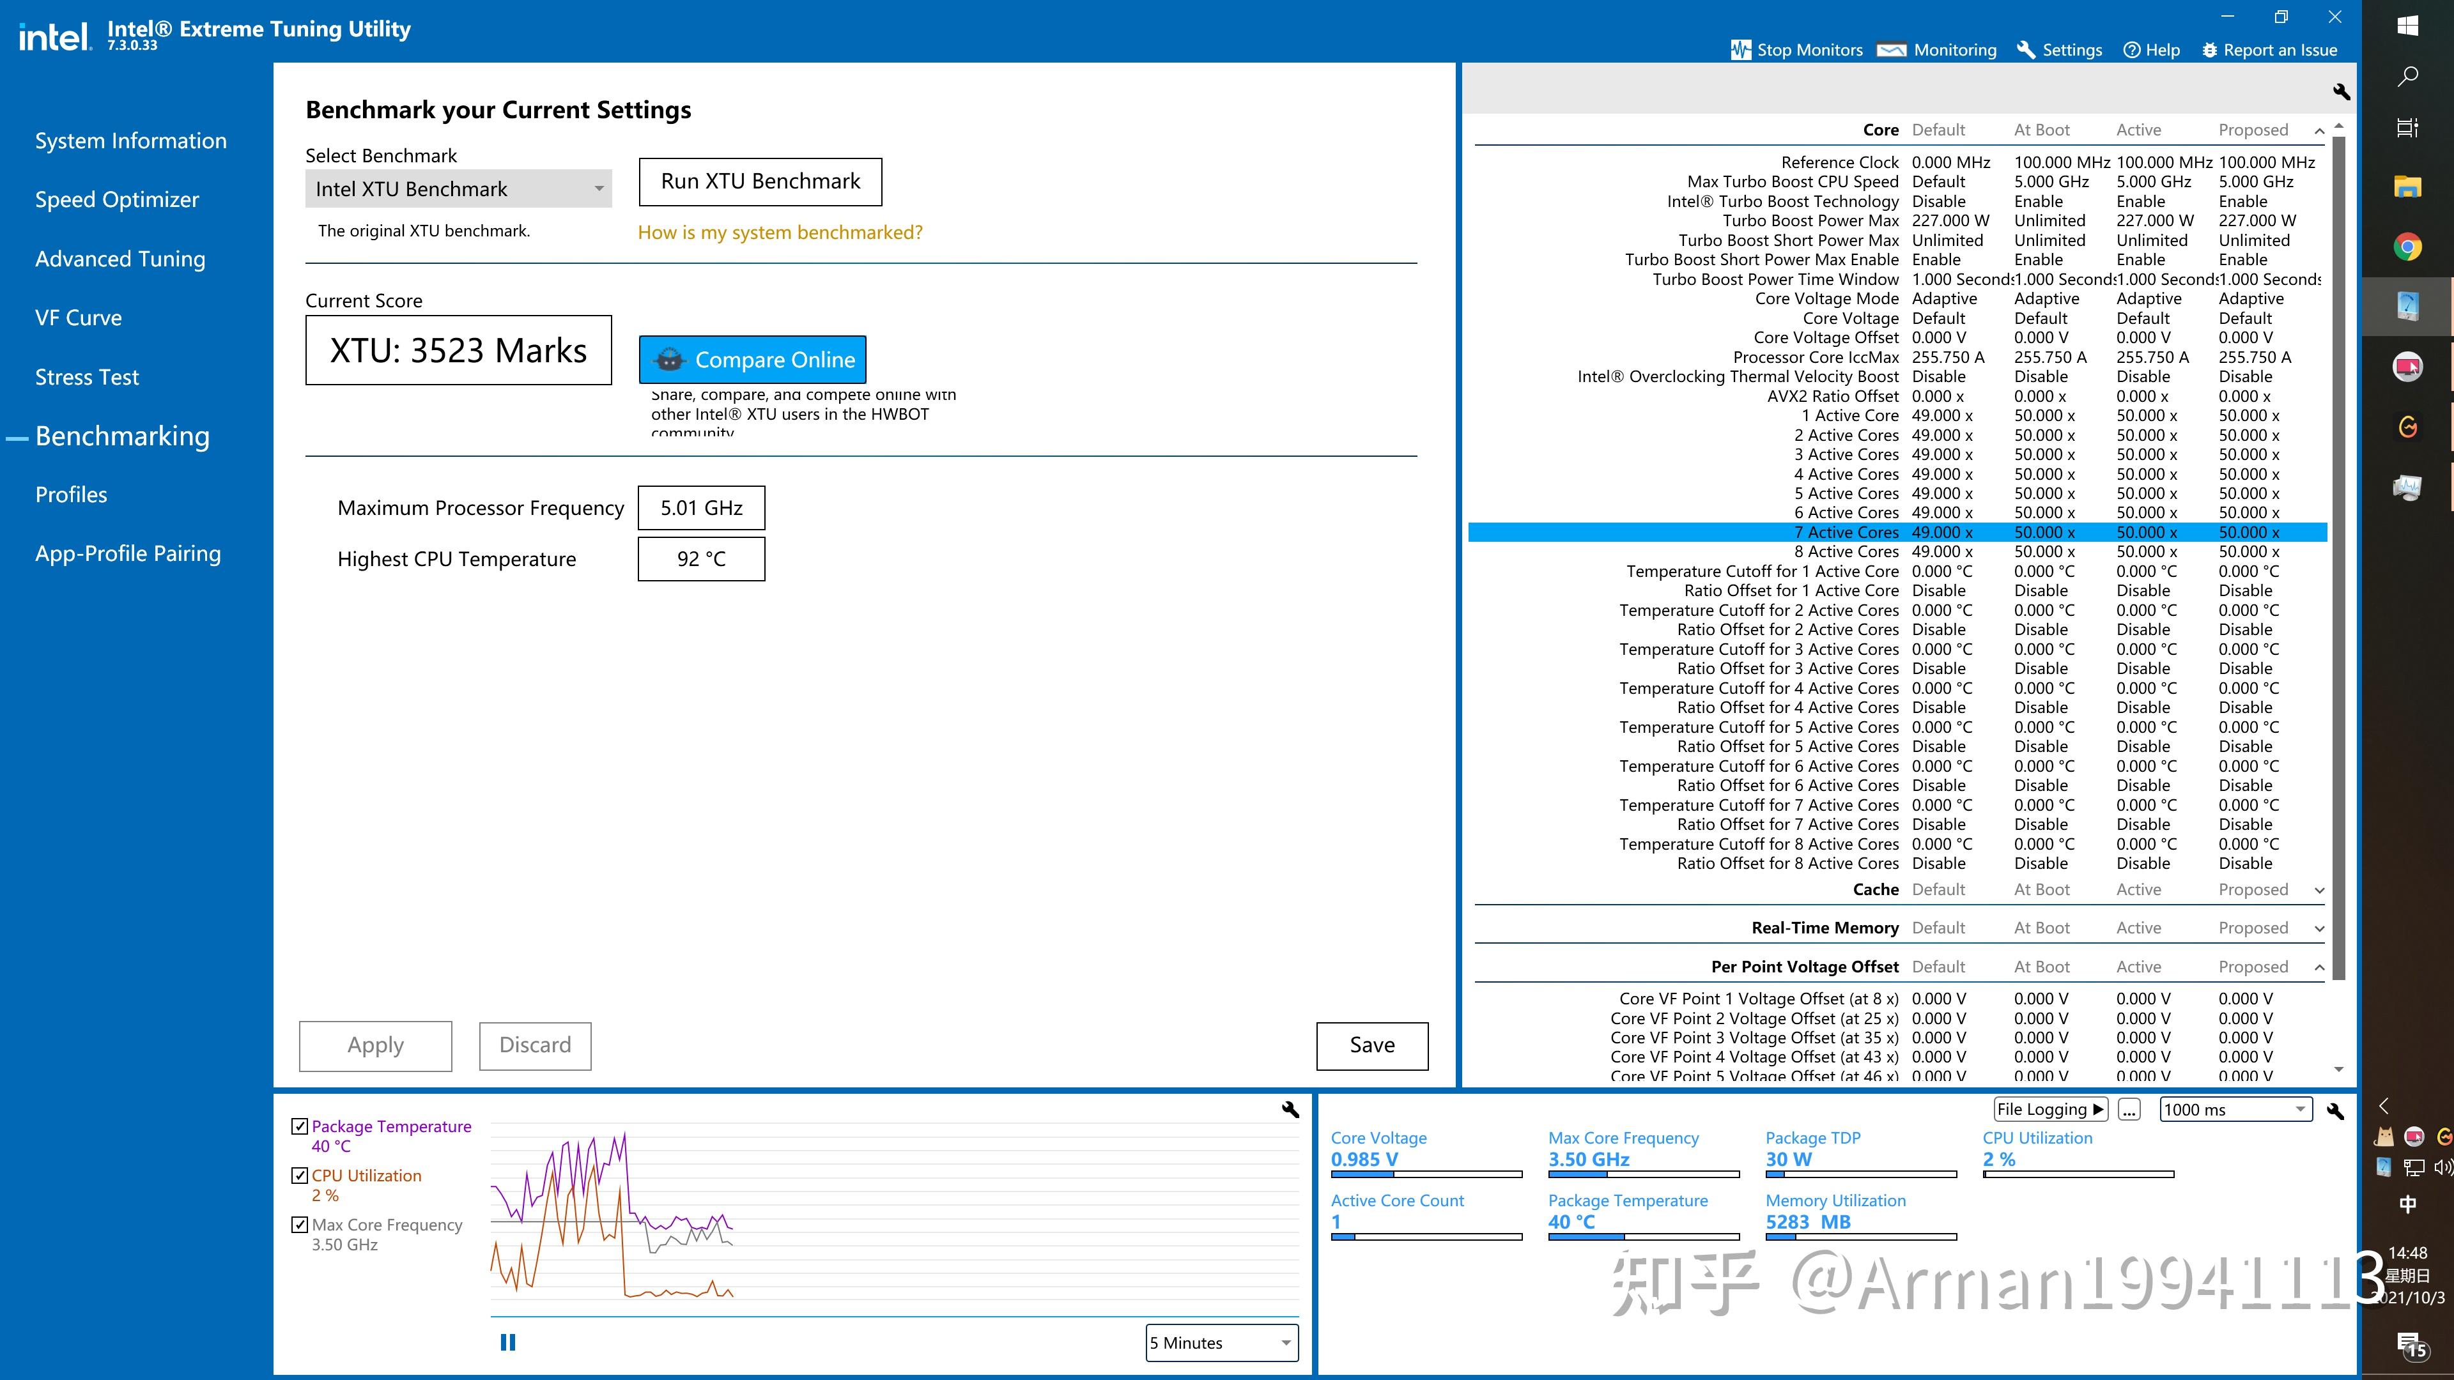This screenshot has width=2454, height=1380.
Task: Click the ellipsis button next to File Logging
Action: coord(2129,1110)
